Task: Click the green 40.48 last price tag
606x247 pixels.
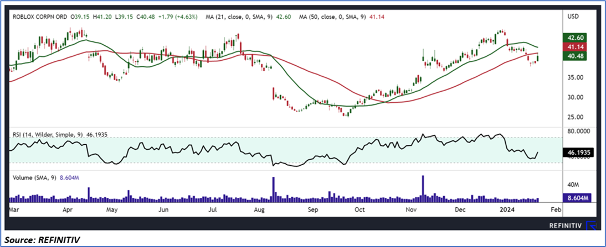Action: 576,56
